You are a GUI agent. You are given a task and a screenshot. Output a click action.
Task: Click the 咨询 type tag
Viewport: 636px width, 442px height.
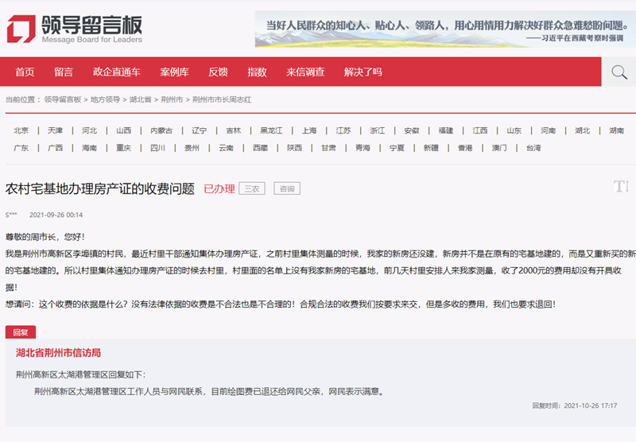click(287, 189)
